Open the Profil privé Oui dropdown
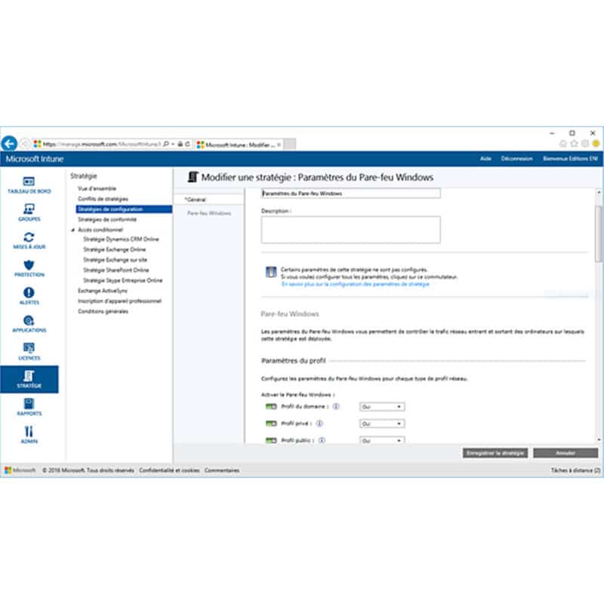Screen dimensions: 604x604 coord(382,424)
